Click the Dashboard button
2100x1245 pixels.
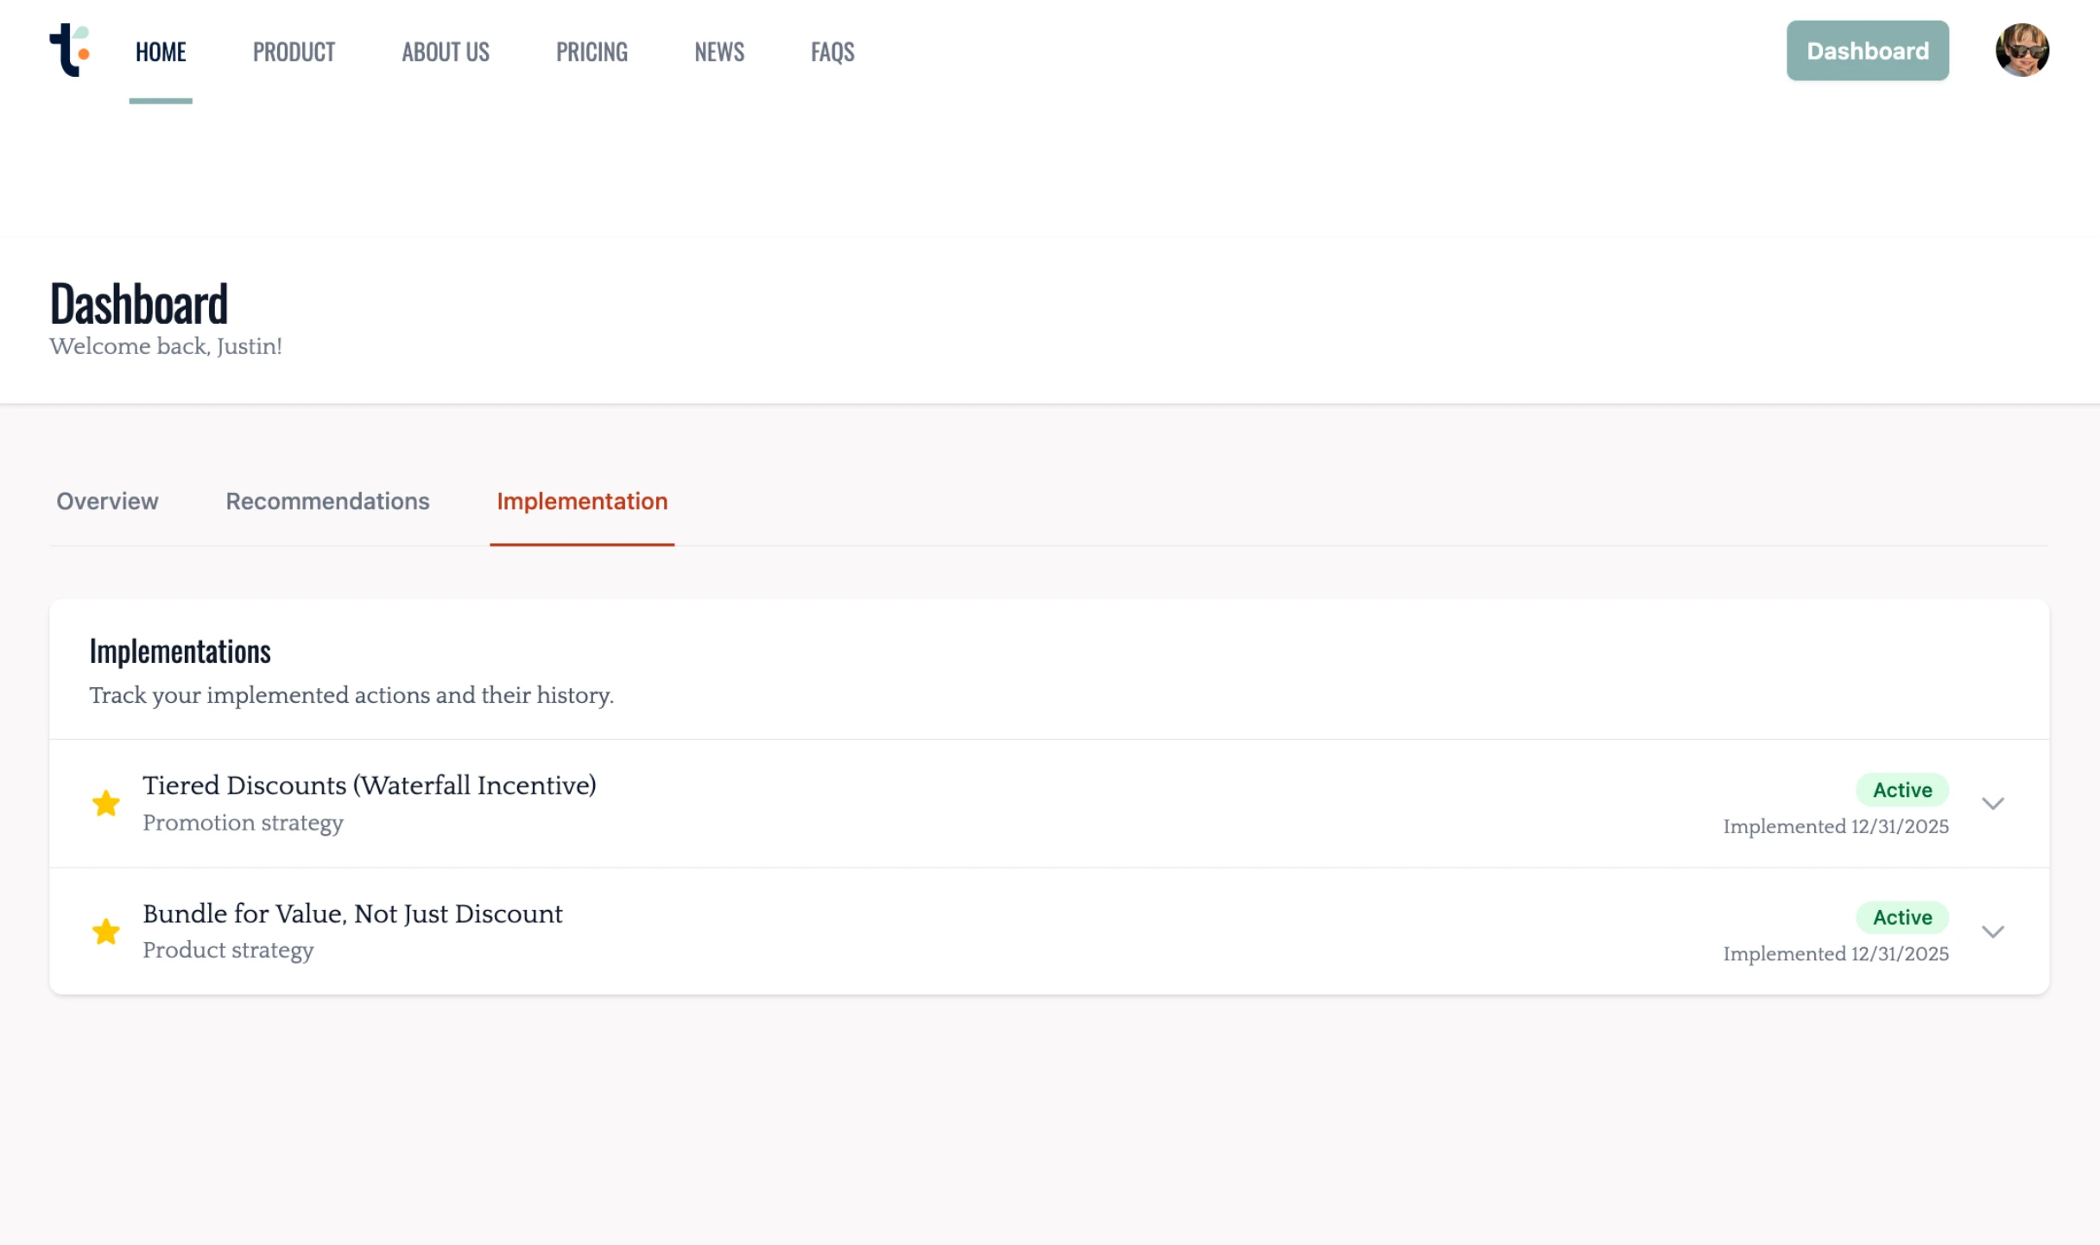pyautogui.click(x=1868, y=50)
